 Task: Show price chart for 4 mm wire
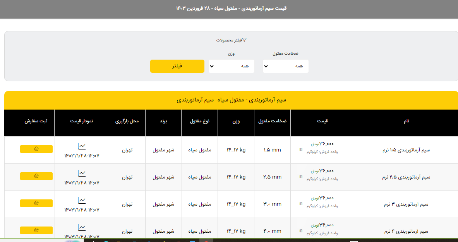(x=82, y=228)
